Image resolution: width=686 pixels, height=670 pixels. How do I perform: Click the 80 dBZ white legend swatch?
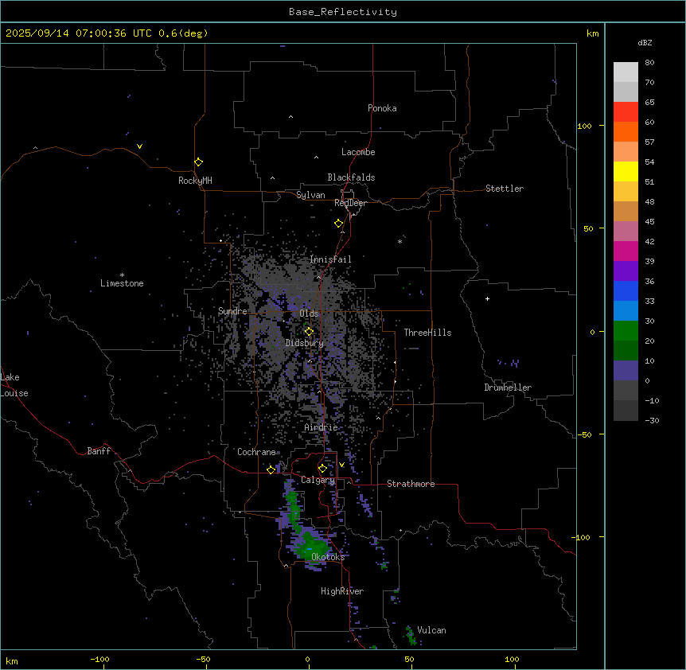[x=626, y=72]
